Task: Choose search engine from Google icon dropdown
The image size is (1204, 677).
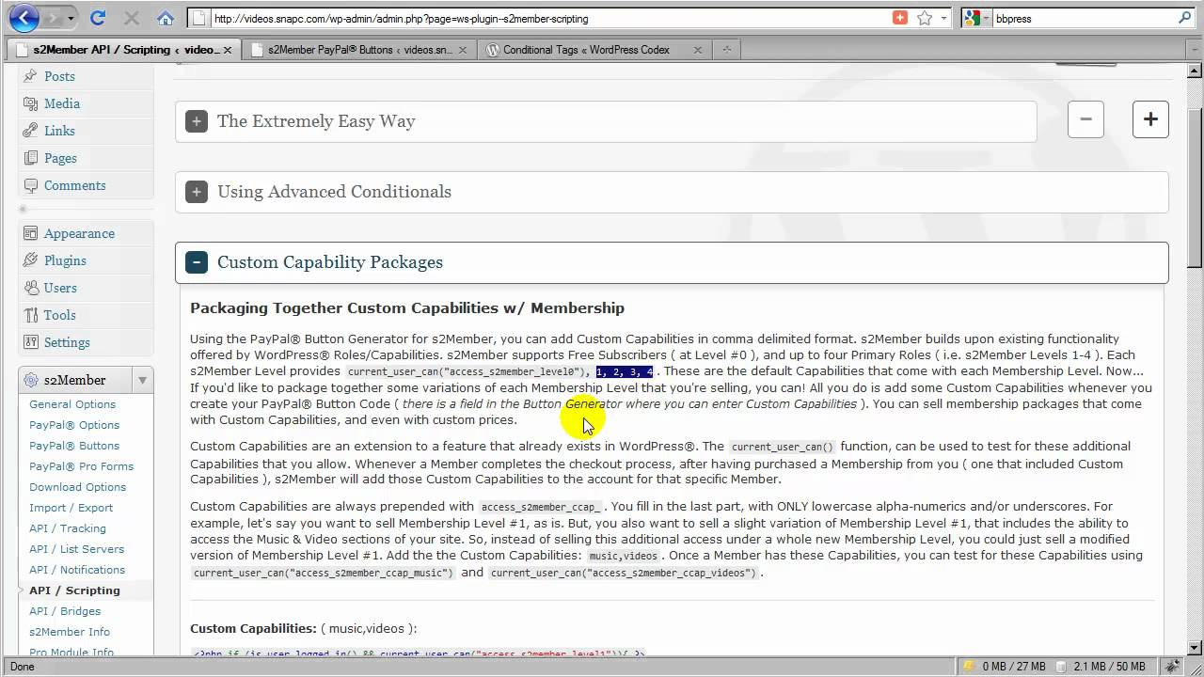Action: (977, 18)
